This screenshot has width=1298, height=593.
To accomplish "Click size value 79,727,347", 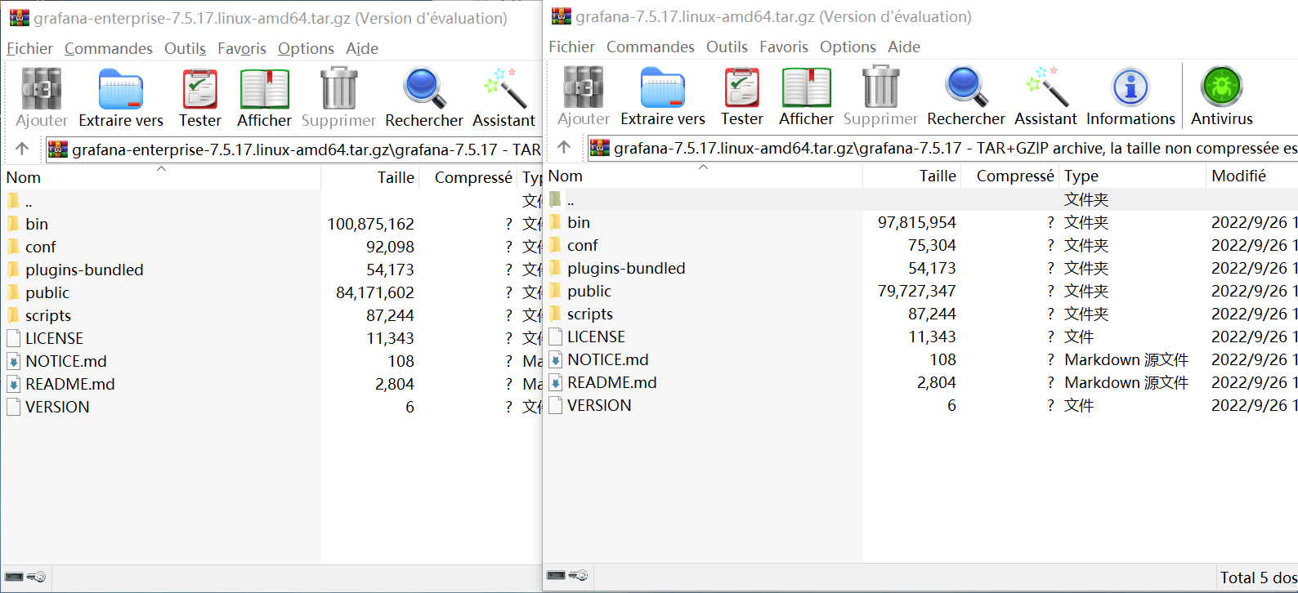I will point(916,291).
